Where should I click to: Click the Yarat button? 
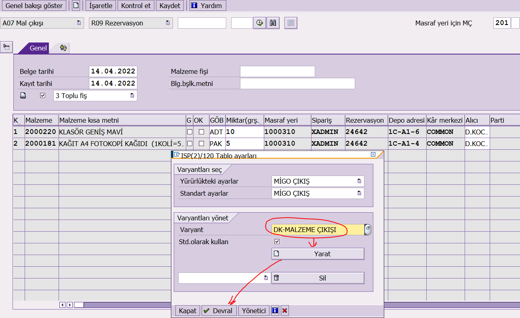tap(318, 254)
